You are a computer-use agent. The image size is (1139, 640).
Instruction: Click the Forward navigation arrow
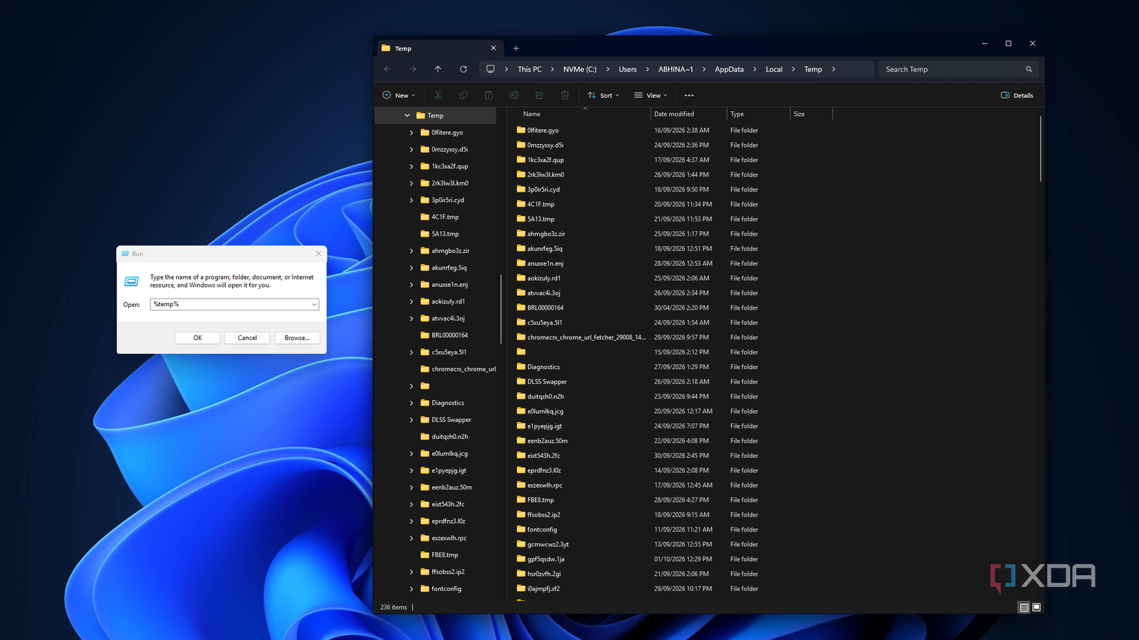pyautogui.click(x=413, y=69)
